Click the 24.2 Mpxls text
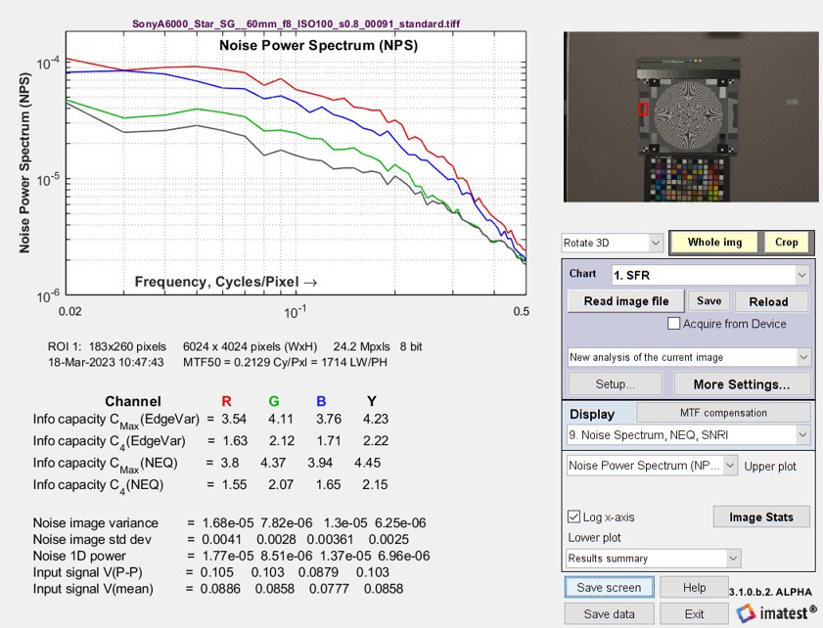823x628 pixels. (x=362, y=347)
